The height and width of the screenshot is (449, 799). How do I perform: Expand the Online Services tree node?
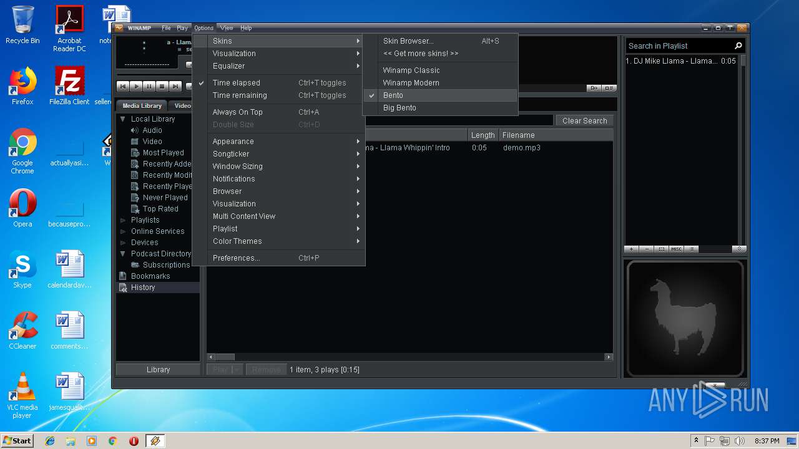123,231
